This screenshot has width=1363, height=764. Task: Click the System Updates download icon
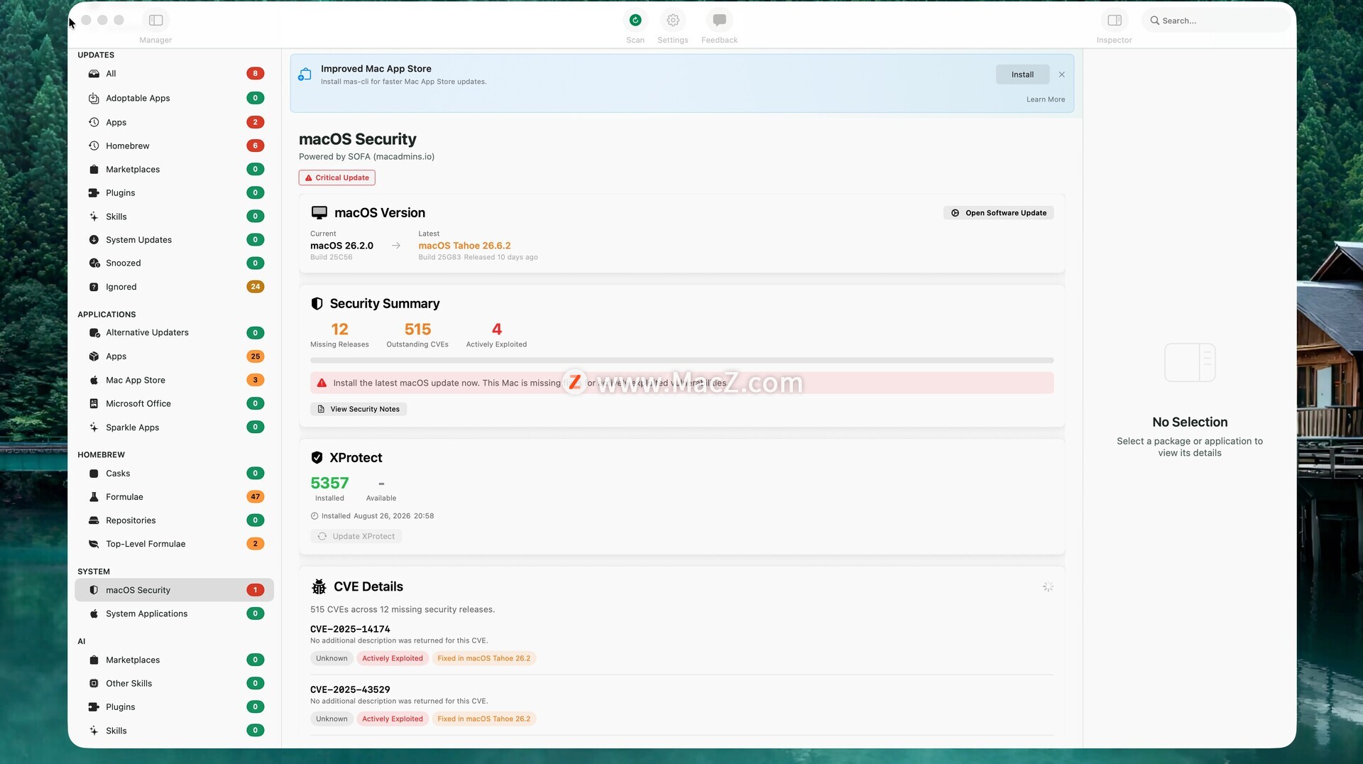coord(94,240)
